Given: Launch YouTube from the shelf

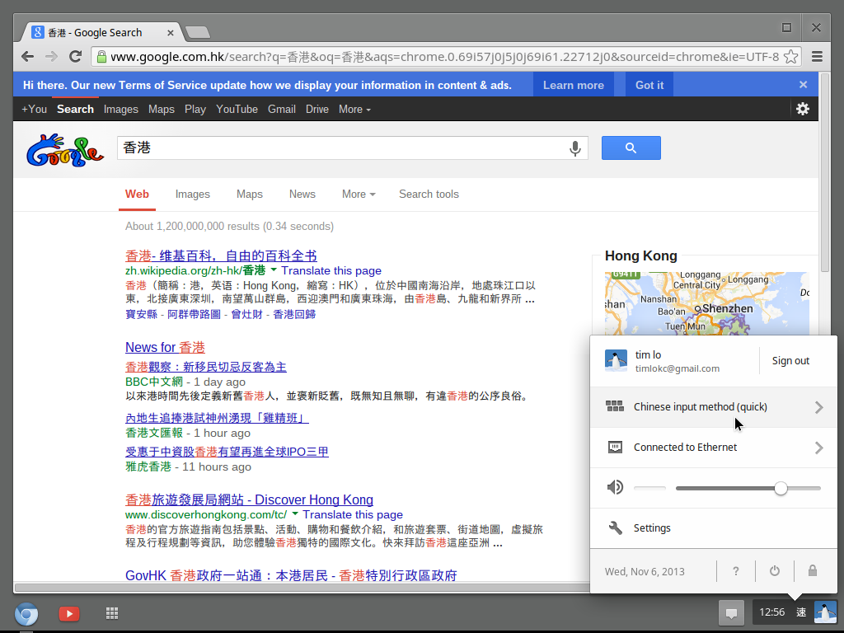Looking at the screenshot, I should [69, 613].
